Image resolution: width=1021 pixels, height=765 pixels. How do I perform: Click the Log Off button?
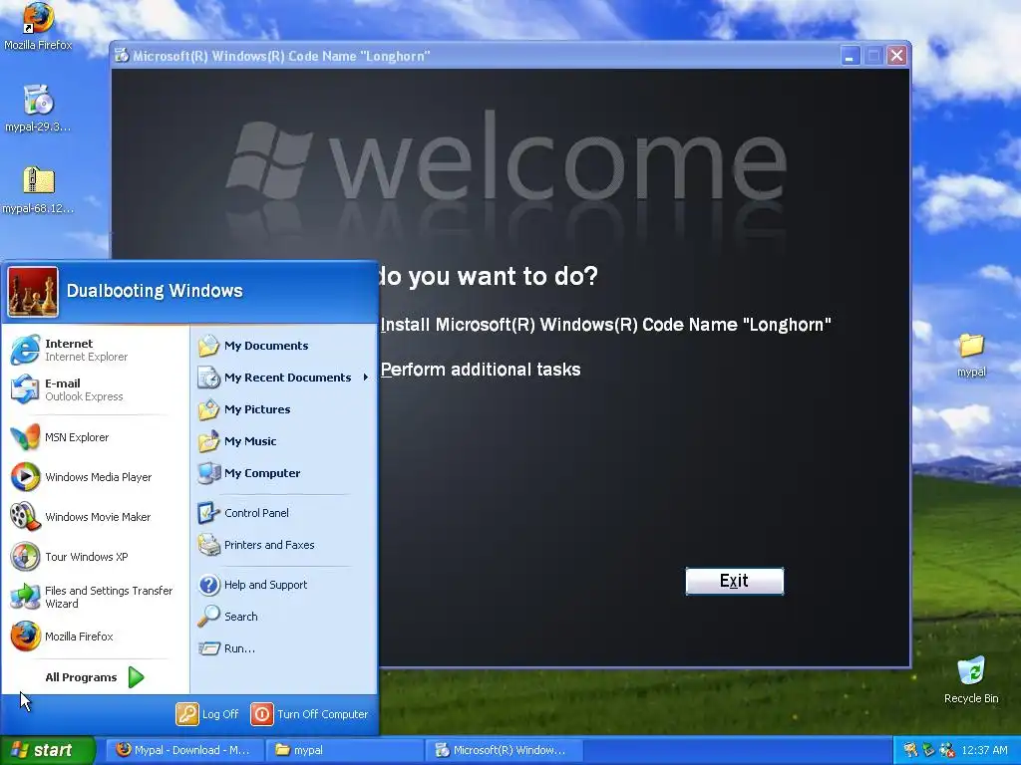(207, 713)
